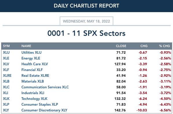The height and width of the screenshot is (114, 173).
Task: Click the XLE symbol link
Action: point(6,58)
